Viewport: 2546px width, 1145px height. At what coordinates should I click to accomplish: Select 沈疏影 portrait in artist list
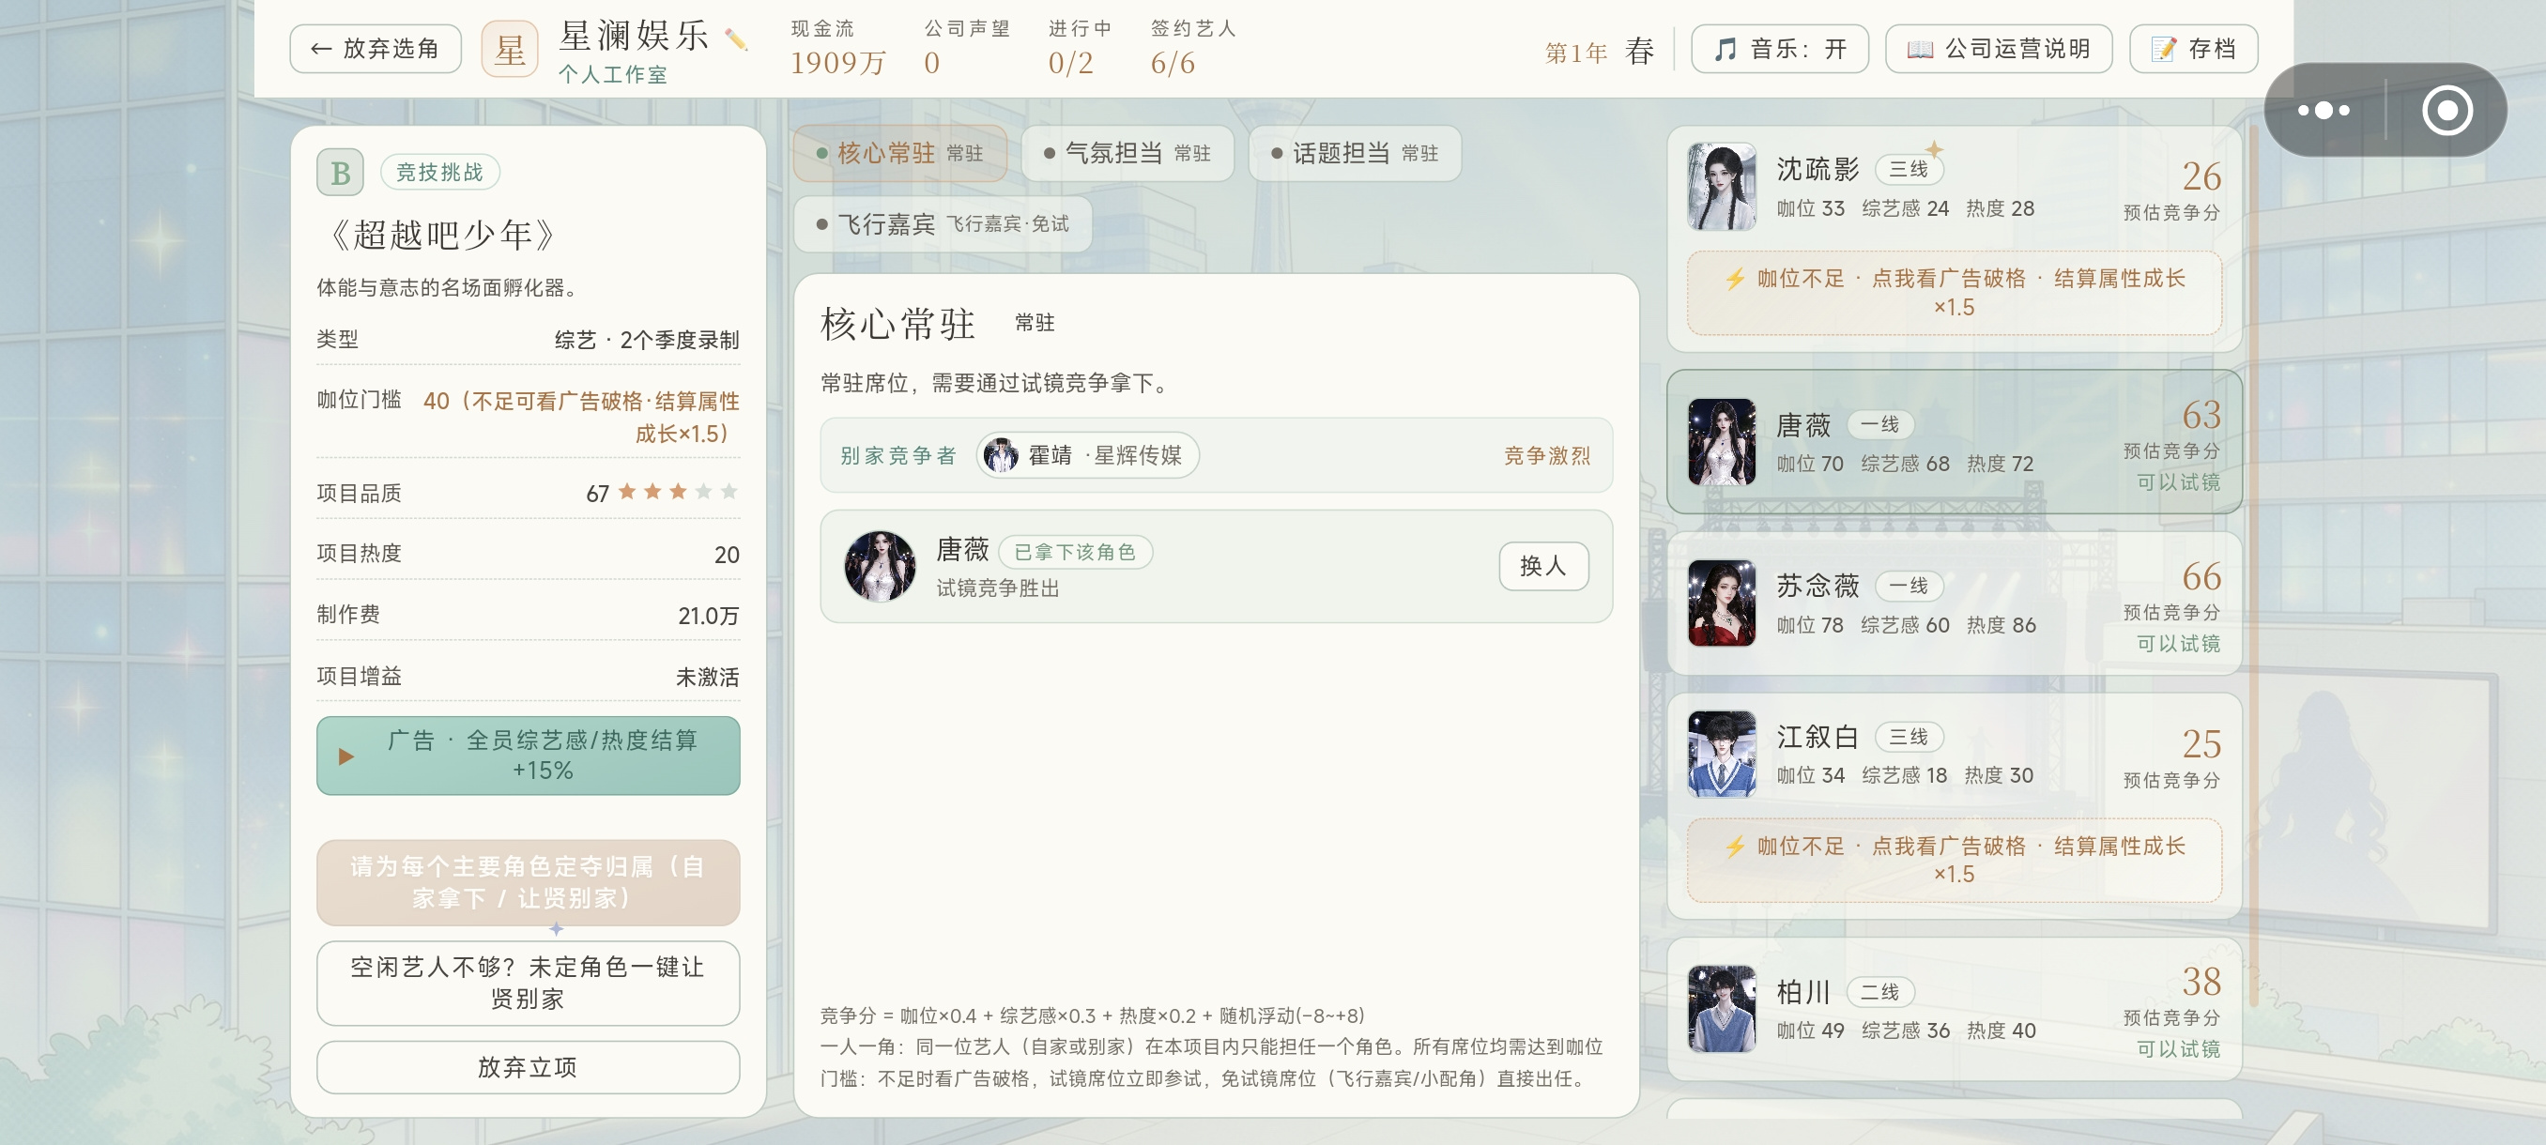coord(1722,187)
